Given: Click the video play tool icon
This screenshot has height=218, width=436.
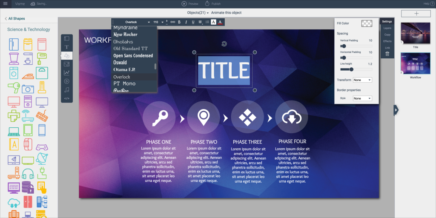Looking at the screenshot, I should click(67, 81).
